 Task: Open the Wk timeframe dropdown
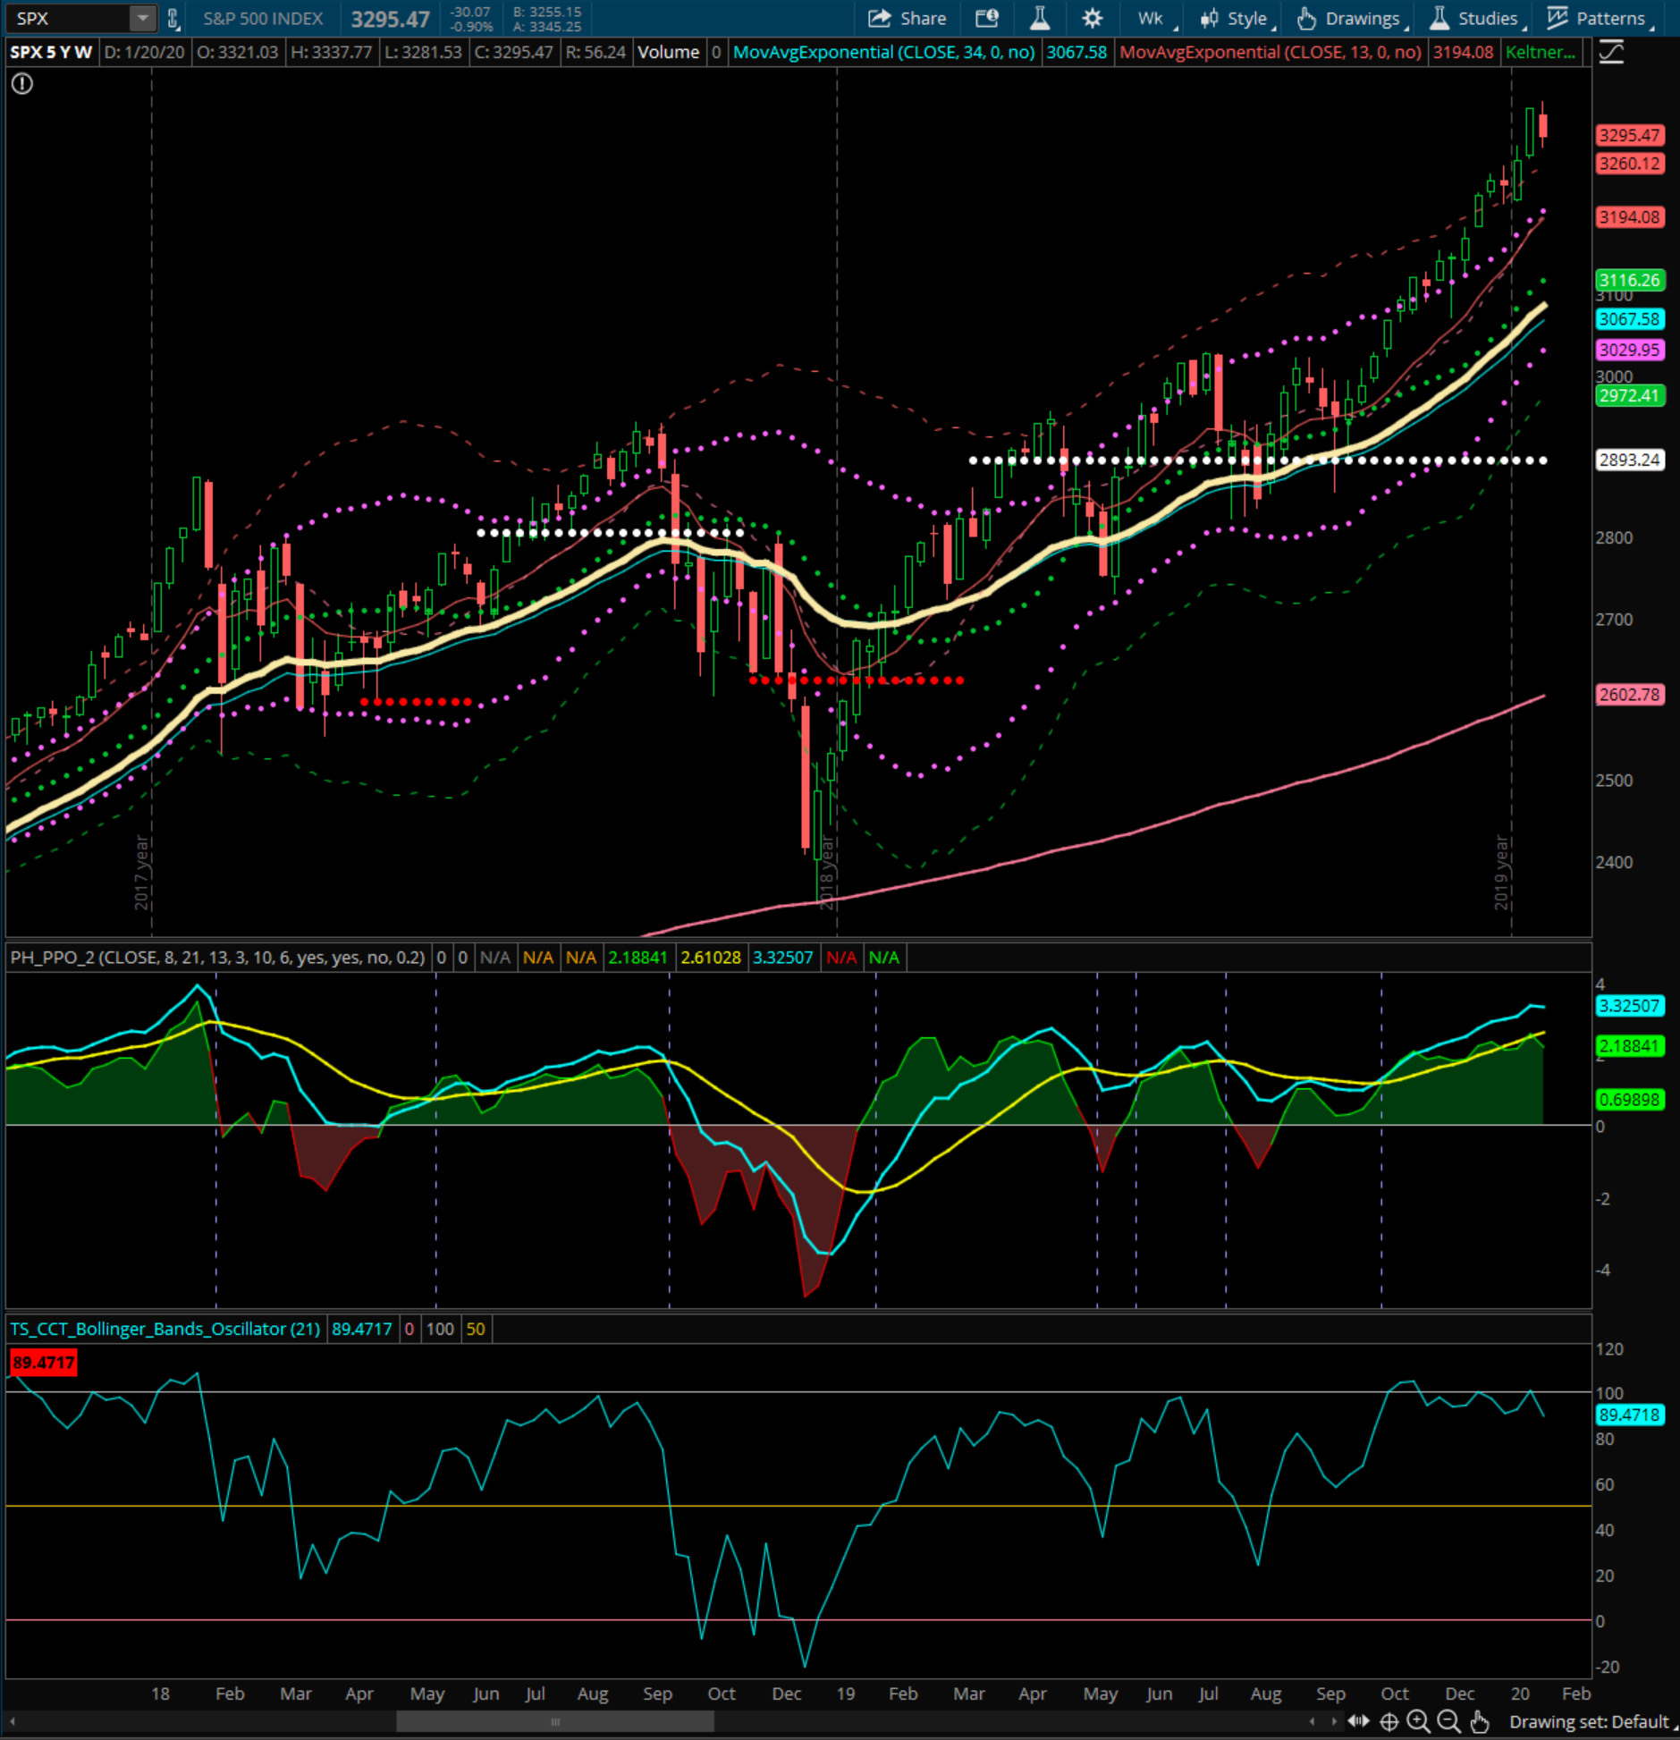click(x=1157, y=19)
